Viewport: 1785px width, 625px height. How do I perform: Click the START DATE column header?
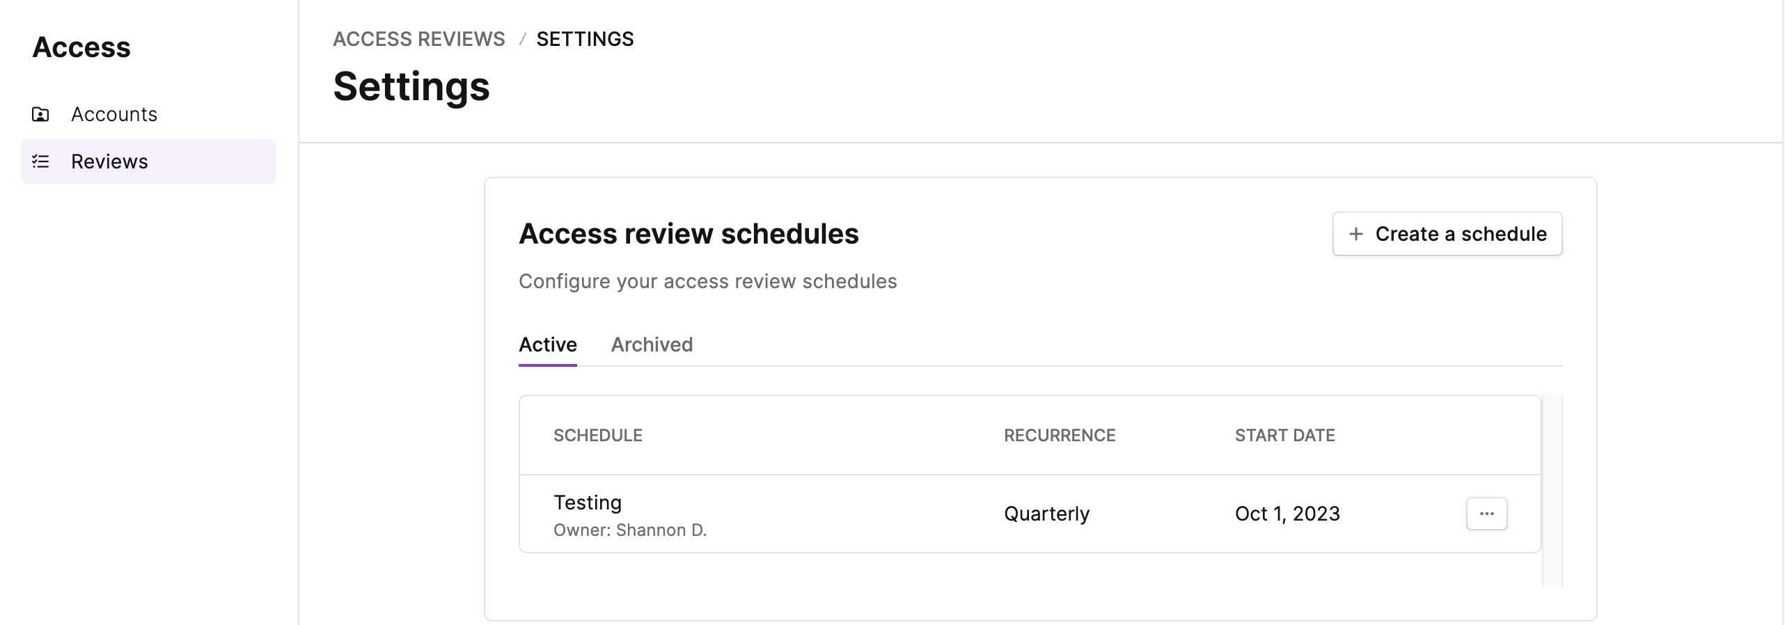(1284, 436)
